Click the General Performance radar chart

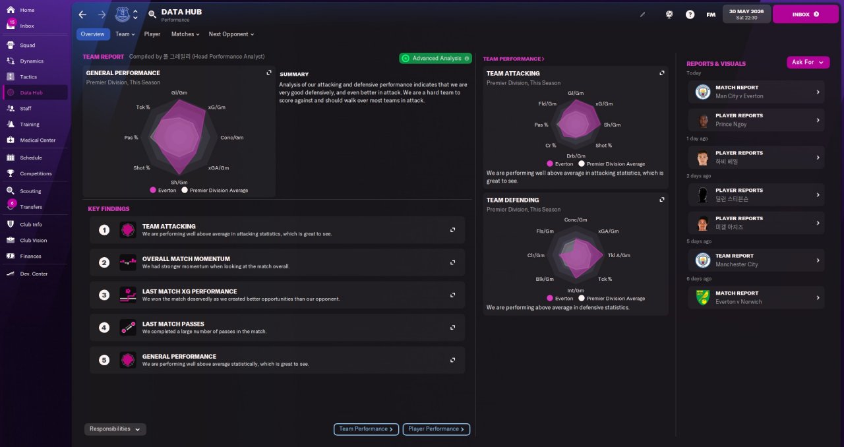pos(179,137)
